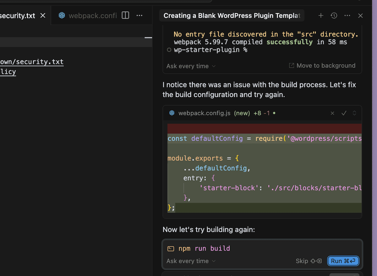Run the npm run build command
This screenshot has width=377, height=276.
tap(343, 261)
